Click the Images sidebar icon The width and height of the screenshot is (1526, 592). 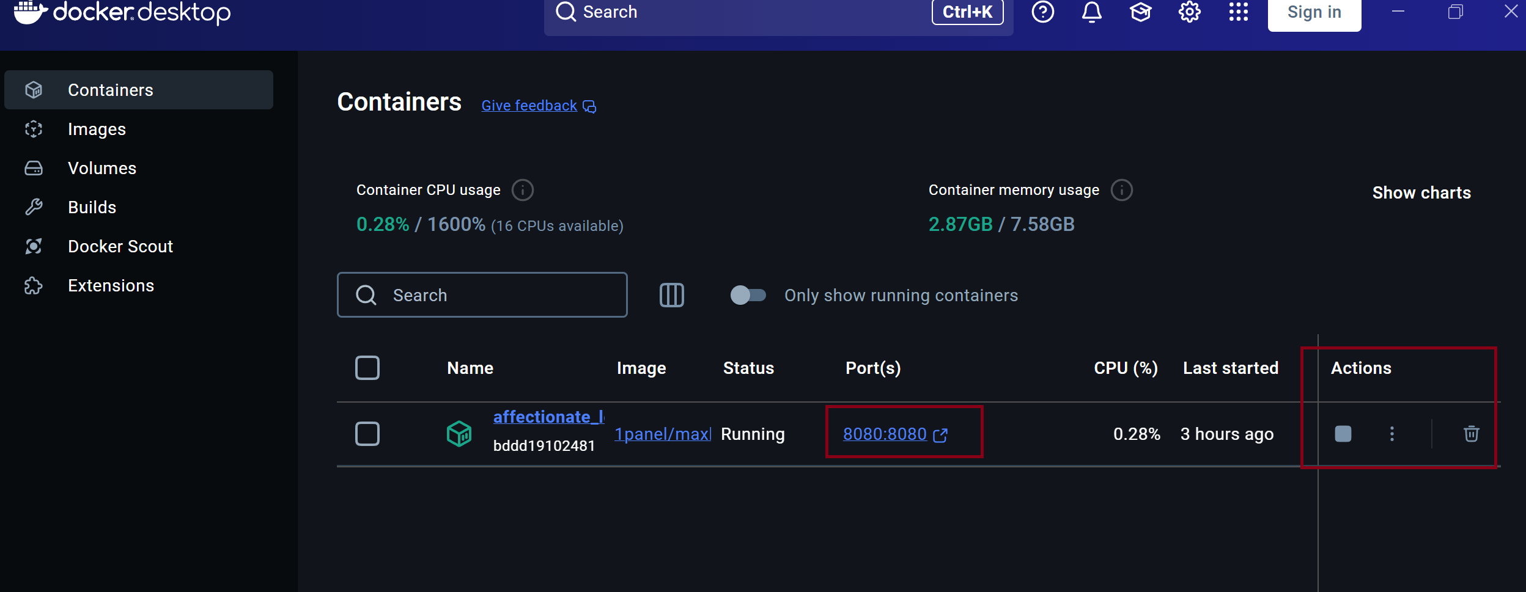(x=34, y=129)
